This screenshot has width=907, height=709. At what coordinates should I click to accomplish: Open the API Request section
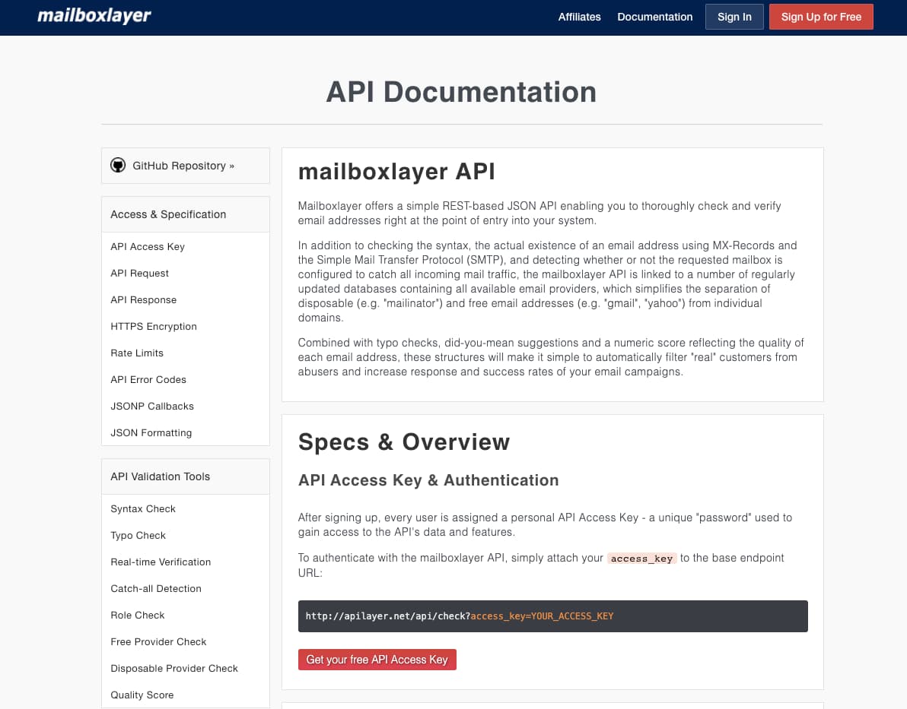pyautogui.click(x=139, y=273)
